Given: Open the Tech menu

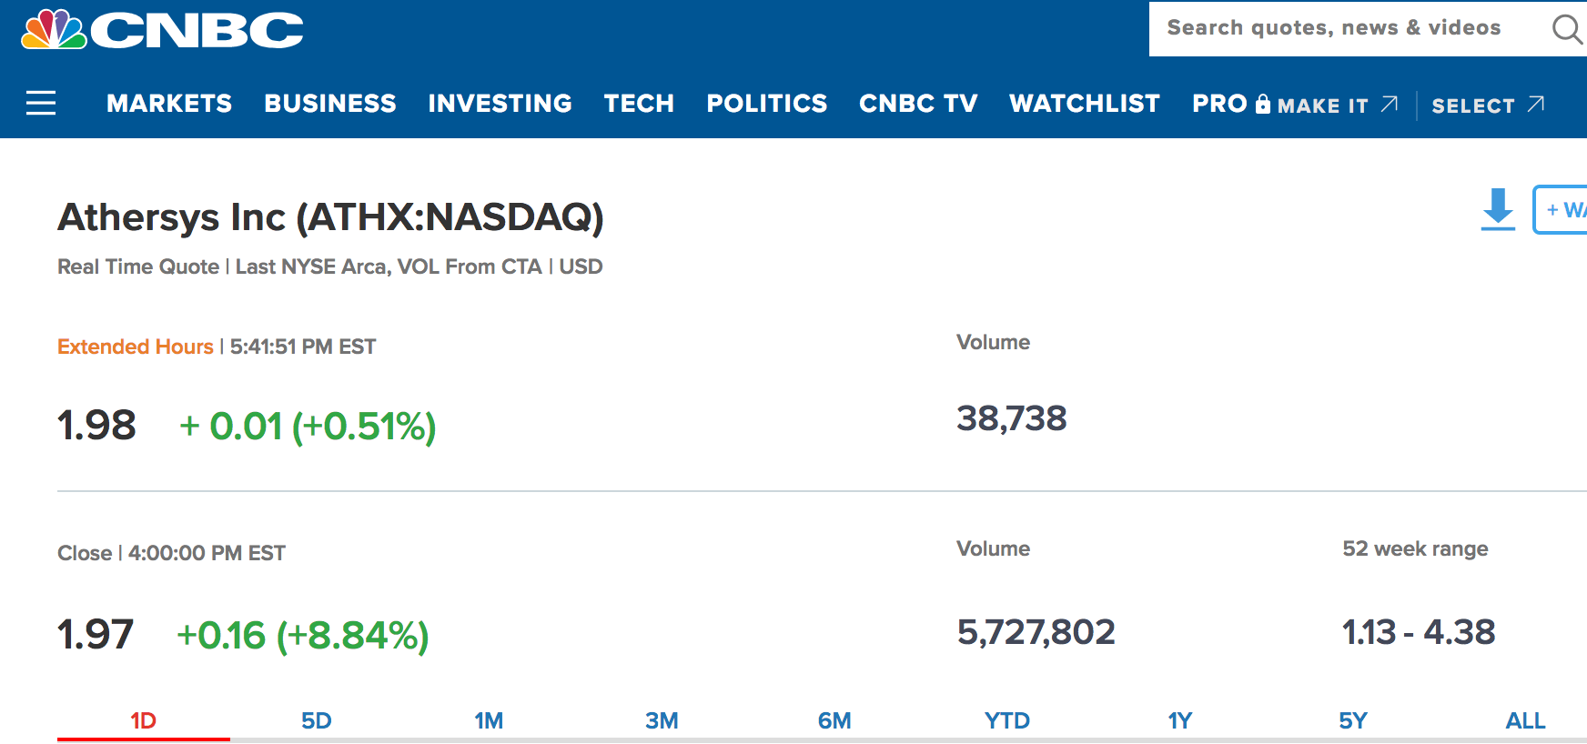Looking at the screenshot, I should (x=639, y=104).
